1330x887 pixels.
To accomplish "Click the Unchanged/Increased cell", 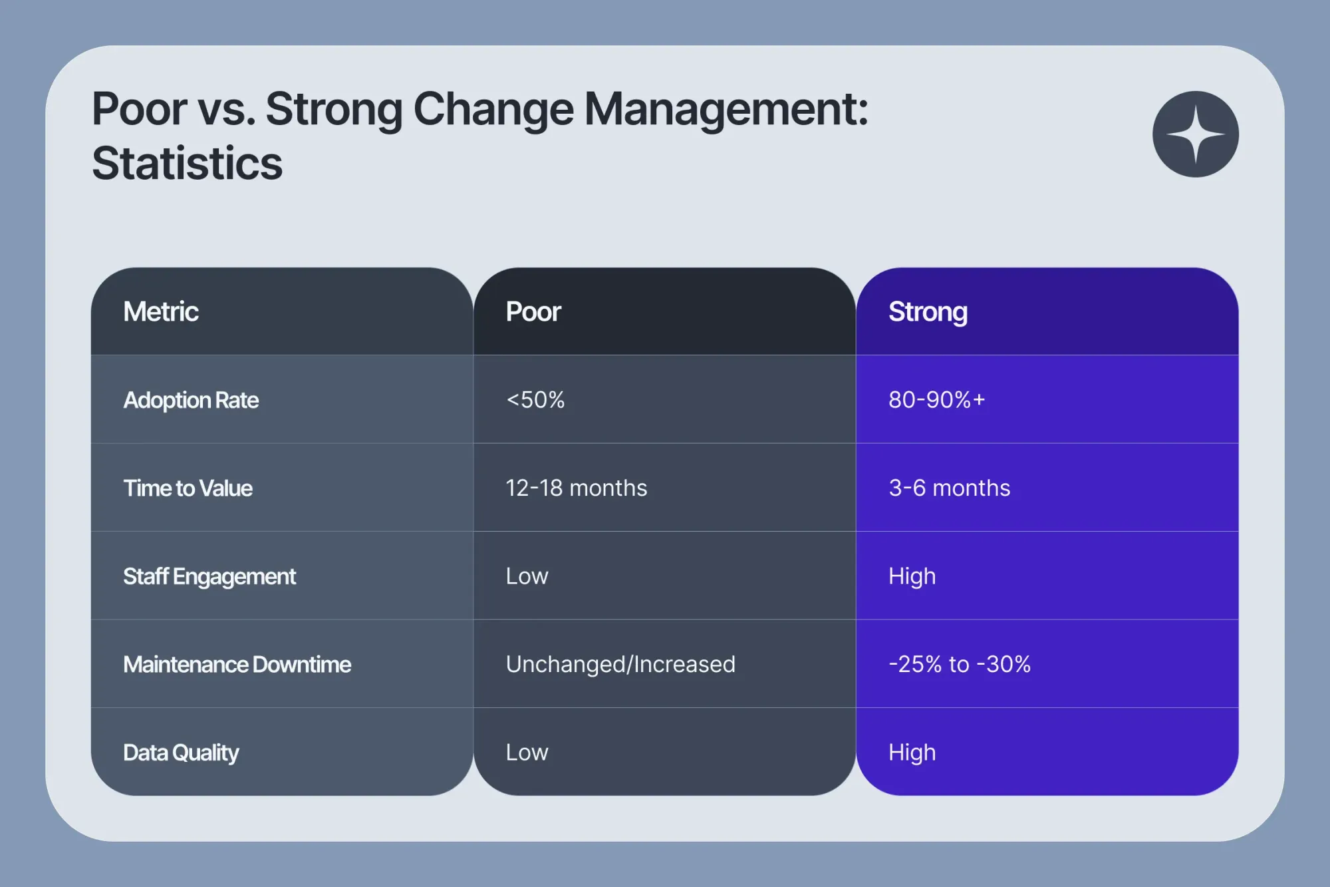I will pyautogui.click(x=620, y=664).
